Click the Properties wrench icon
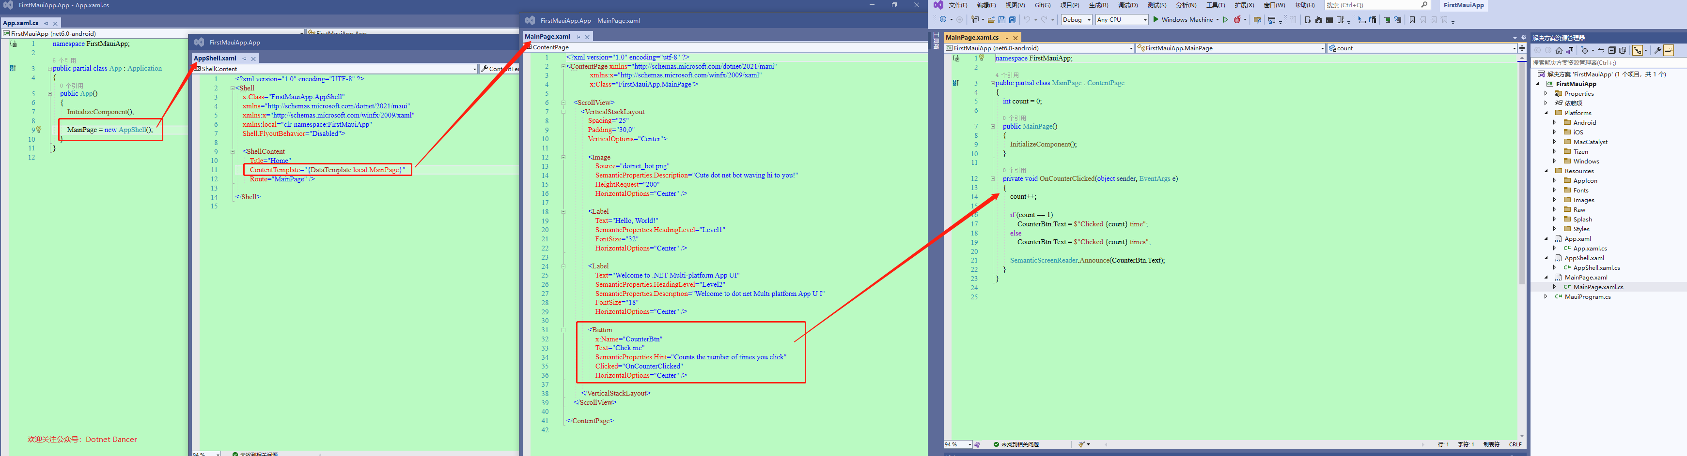1687x456 pixels. tap(1658, 50)
